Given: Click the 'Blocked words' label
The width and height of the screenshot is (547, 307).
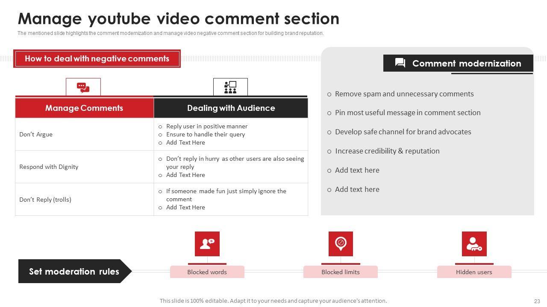Looking at the screenshot, I should coord(207,272).
